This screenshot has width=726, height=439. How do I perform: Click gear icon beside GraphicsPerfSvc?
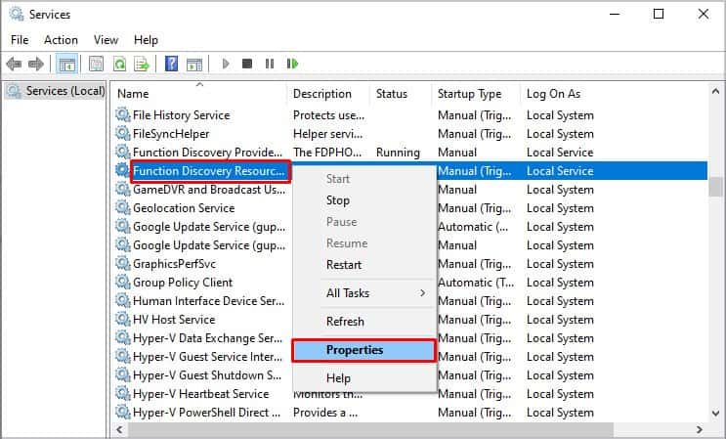(x=123, y=263)
